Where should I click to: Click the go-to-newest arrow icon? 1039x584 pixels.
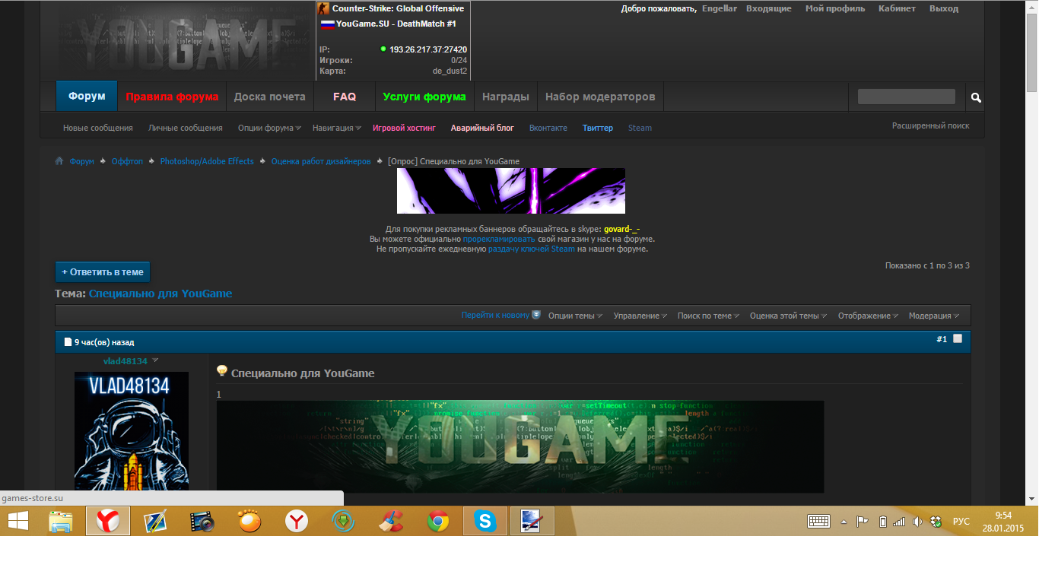point(536,315)
